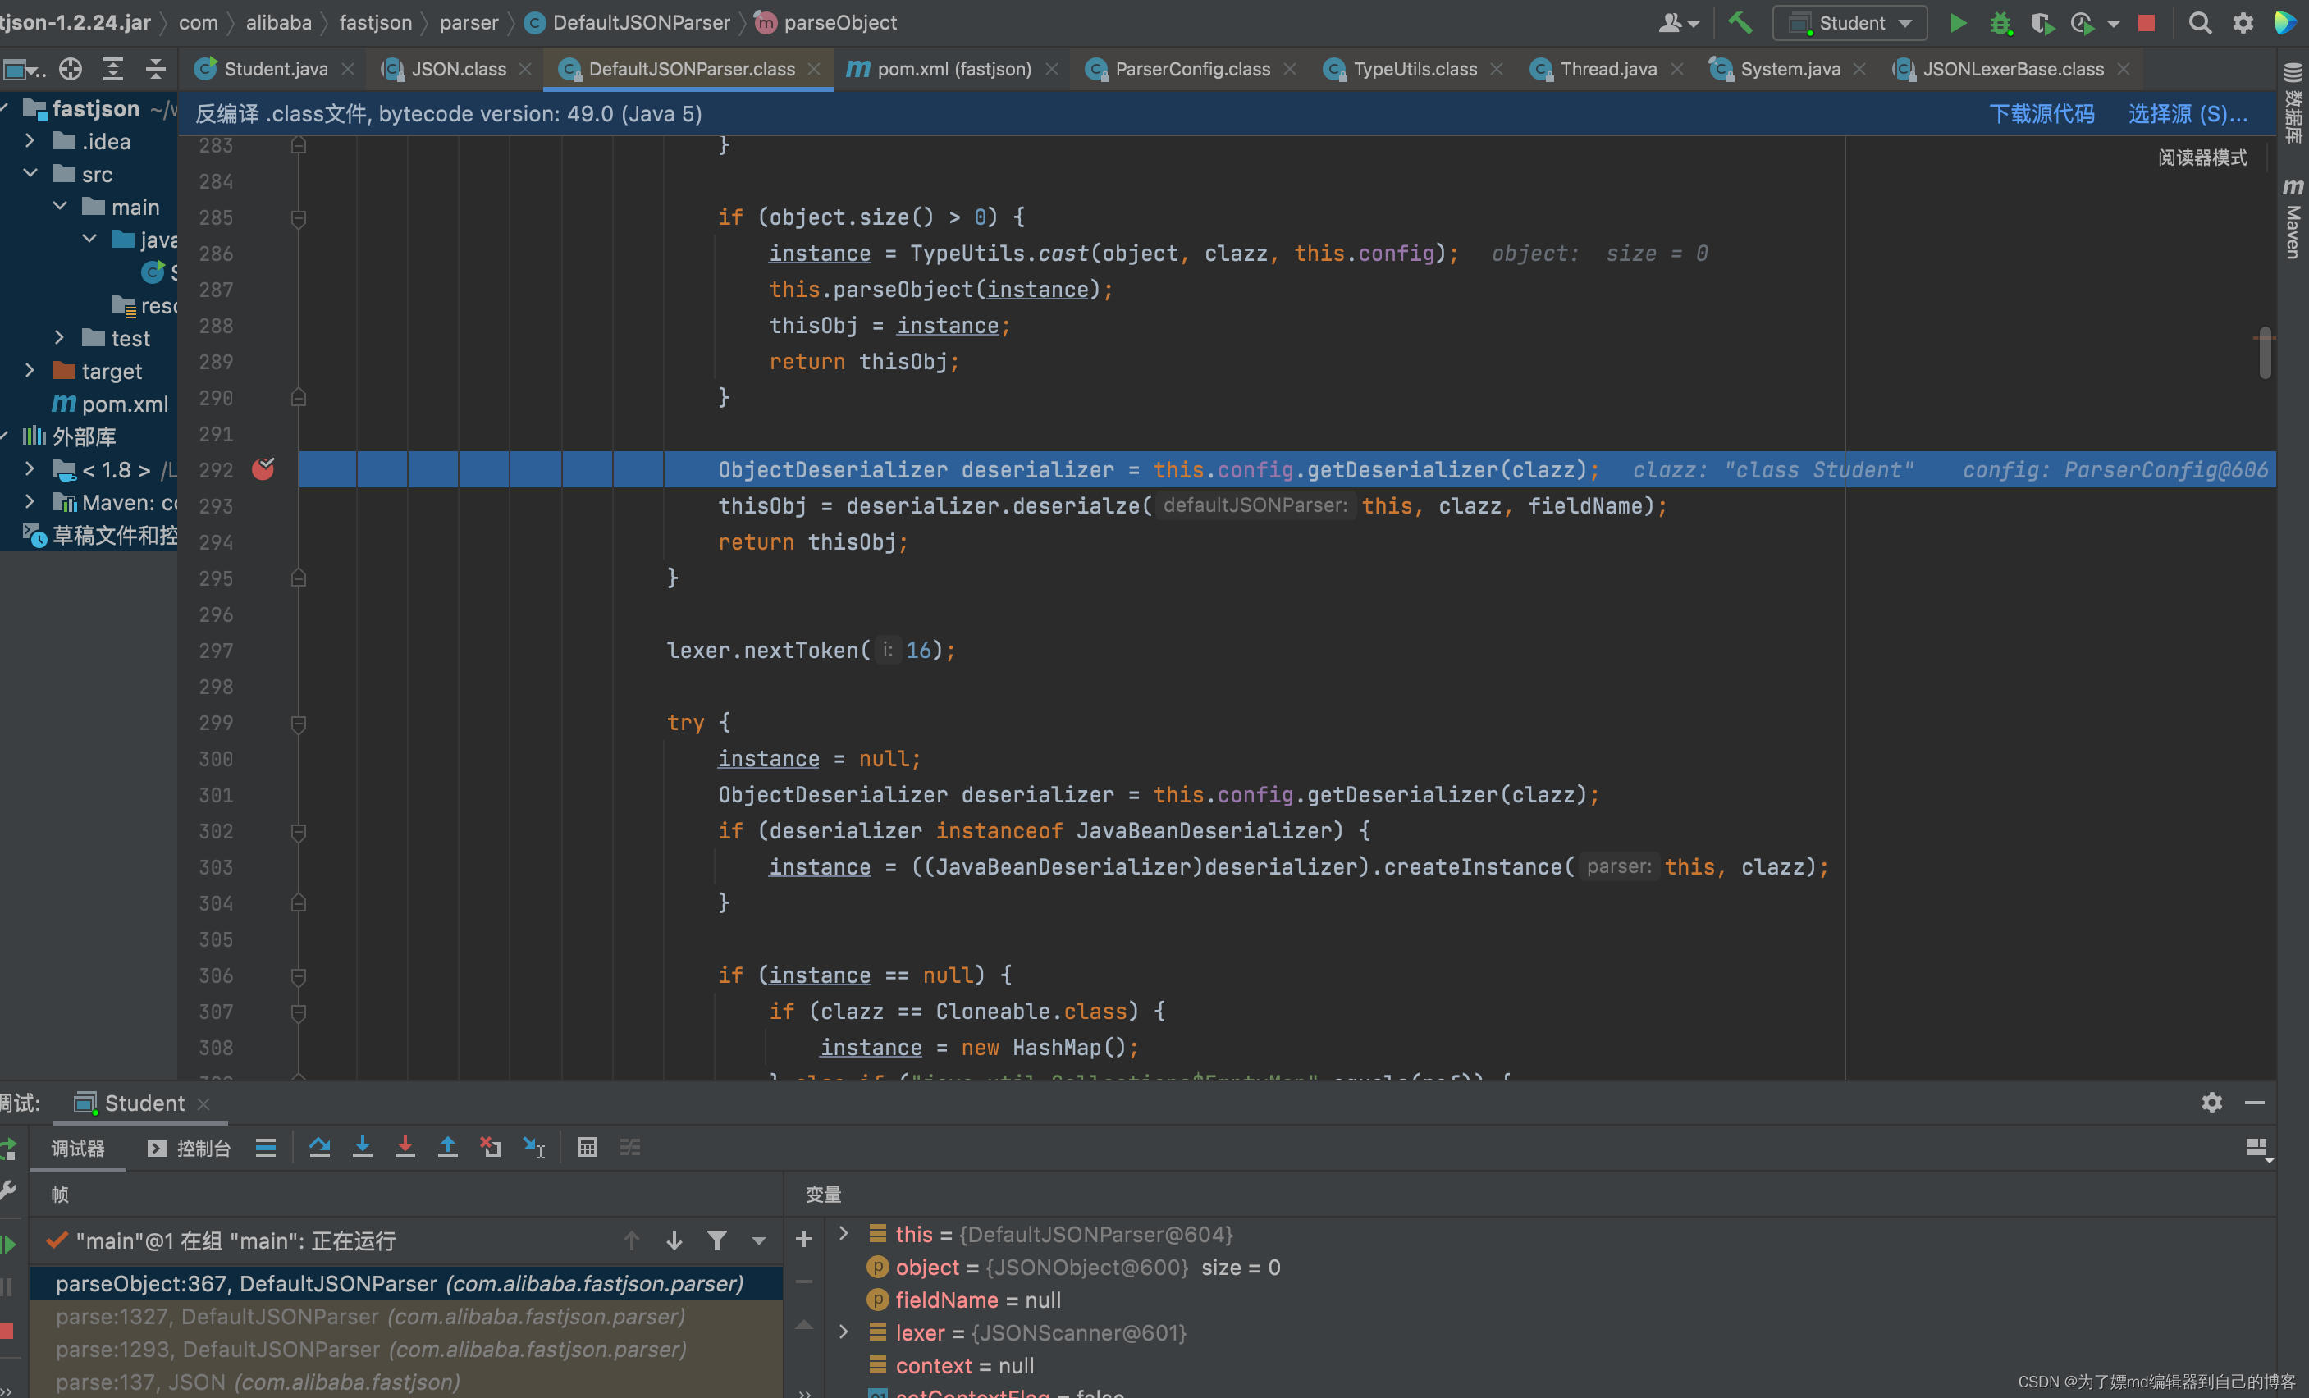Expand the lexer variable node
The height and width of the screenshot is (1398, 2309).
[x=844, y=1332]
